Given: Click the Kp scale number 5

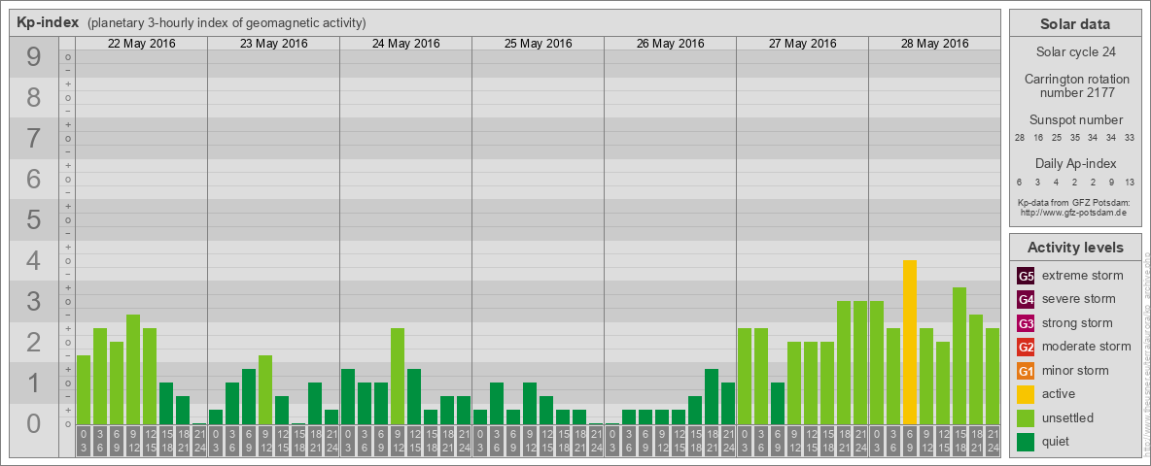Looking at the screenshot, I should click(34, 219).
